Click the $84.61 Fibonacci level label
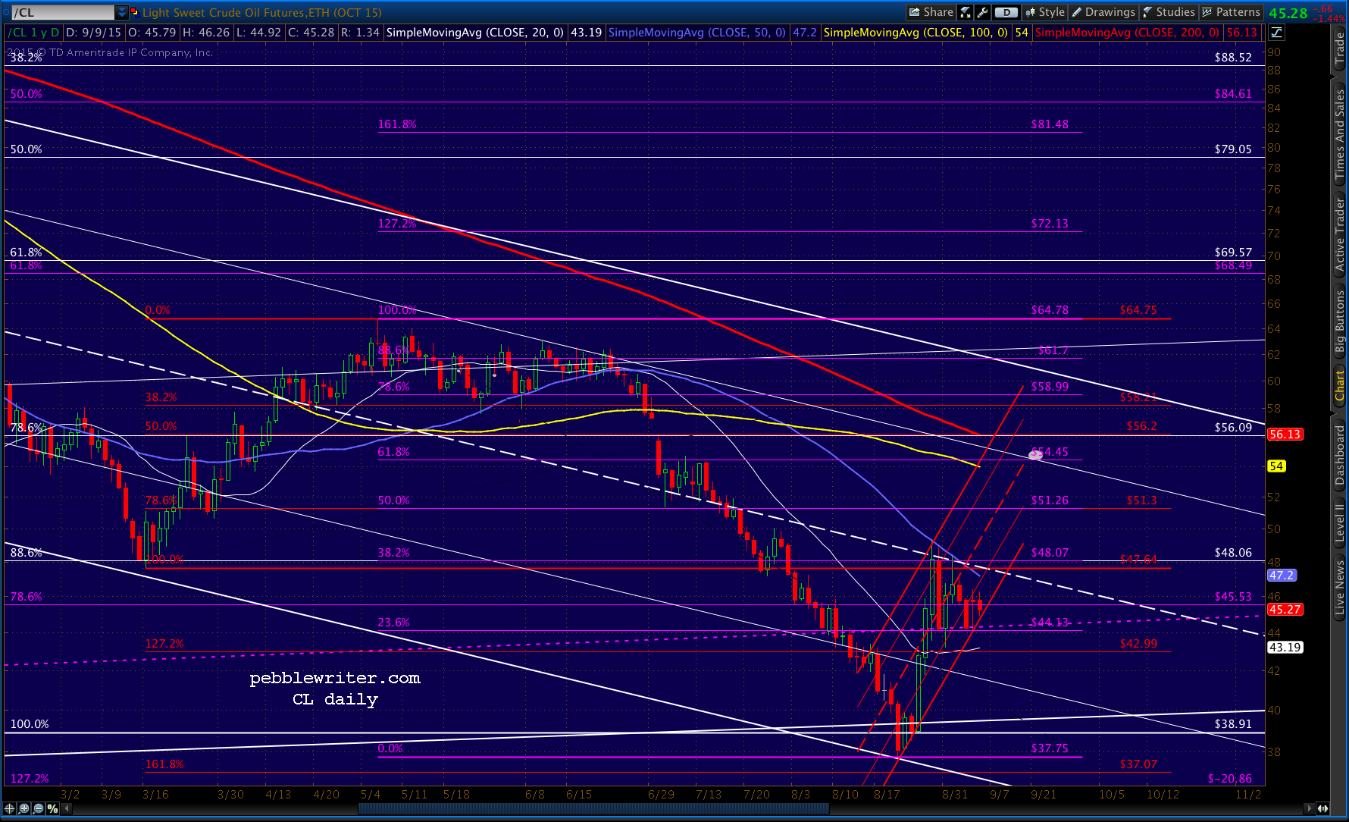The width and height of the screenshot is (1349, 822). click(1232, 94)
